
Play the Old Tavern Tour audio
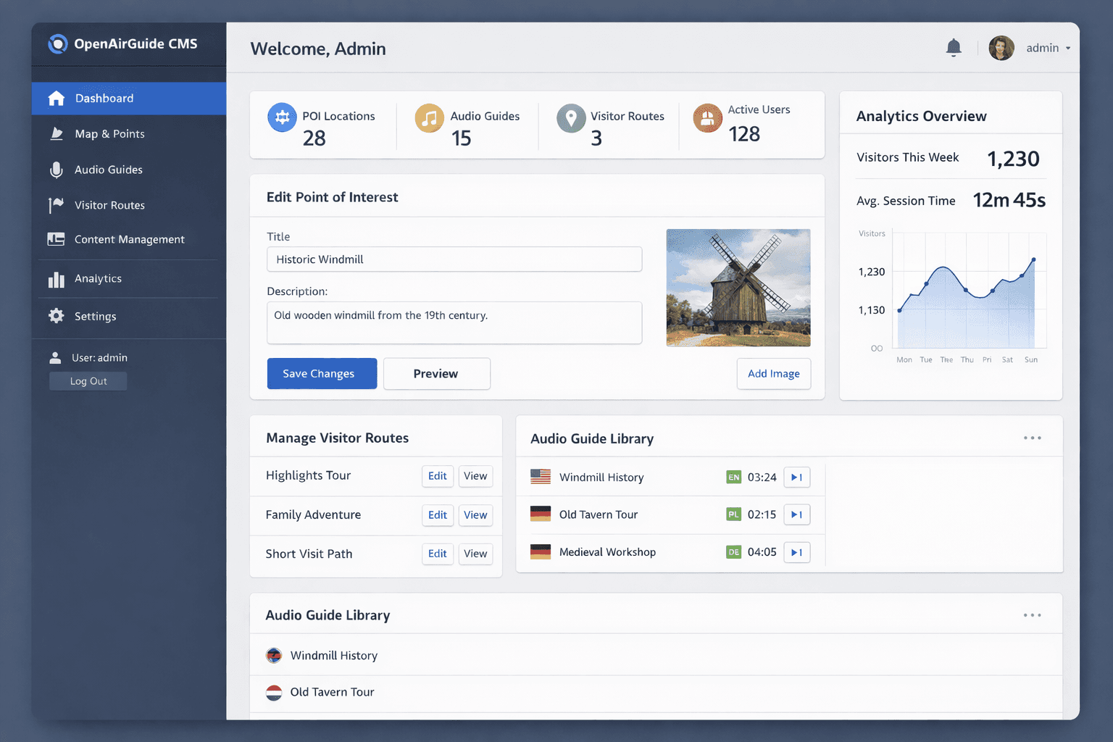796,514
